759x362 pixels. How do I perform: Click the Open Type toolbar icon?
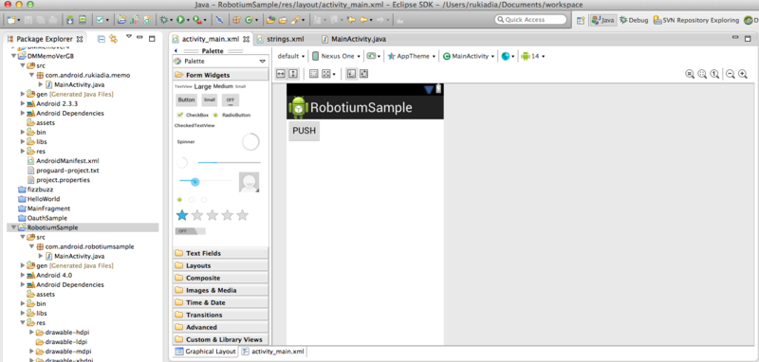coord(270,20)
